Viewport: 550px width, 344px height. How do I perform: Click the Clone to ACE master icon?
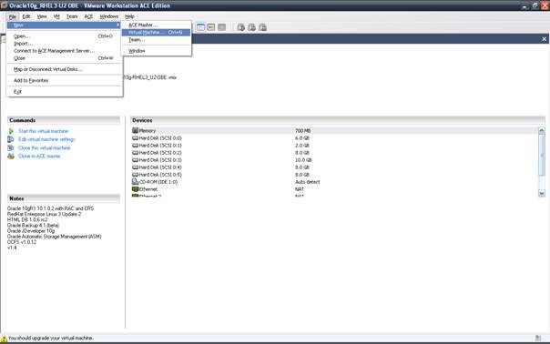[x=11, y=156]
